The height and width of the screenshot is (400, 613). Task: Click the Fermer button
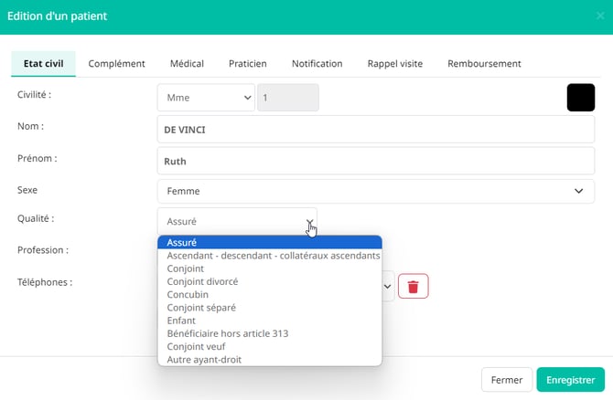(x=506, y=379)
